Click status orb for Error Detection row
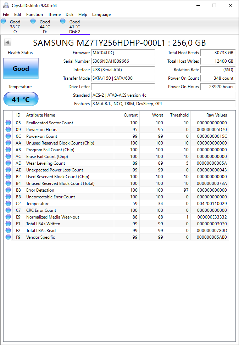The height and width of the screenshot is (345, 239). click(8, 190)
